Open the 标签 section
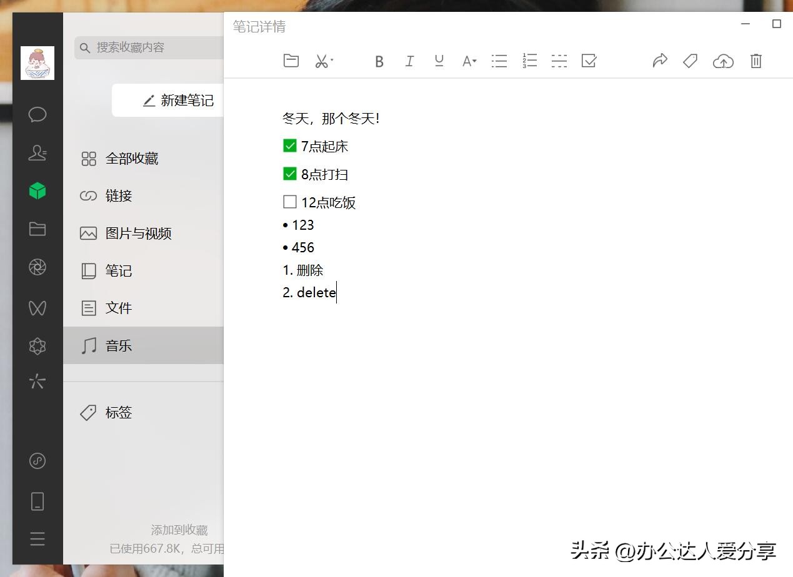The image size is (793, 577). 119,412
